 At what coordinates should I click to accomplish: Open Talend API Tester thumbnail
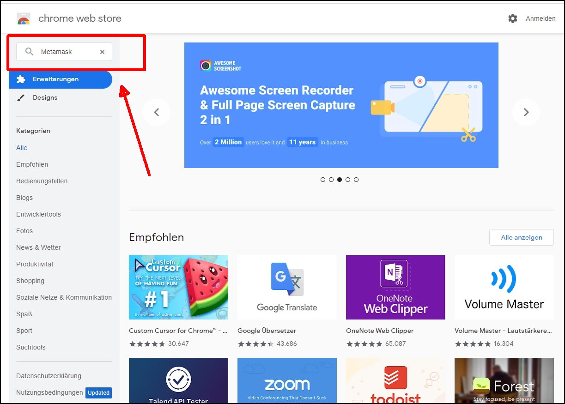(x=178, y=381)
